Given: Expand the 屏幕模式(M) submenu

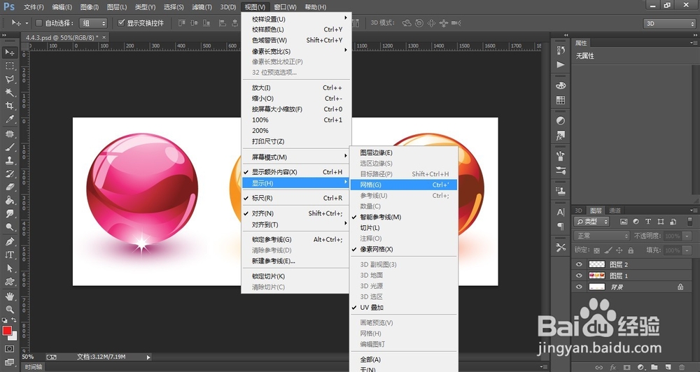Looking at the screenshot, I should click(296, 157).
